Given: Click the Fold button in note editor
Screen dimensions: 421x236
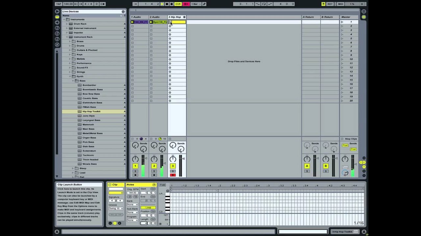Looking at the screenshot, I should point(162,185).
